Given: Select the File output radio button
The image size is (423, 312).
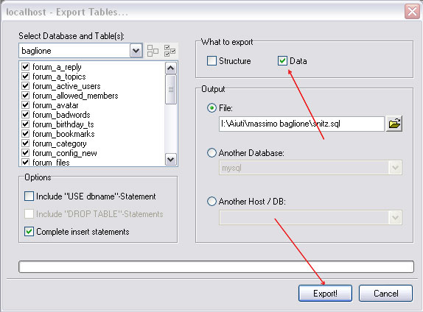Looking at the screenshot, I should [x=212, y=108].
